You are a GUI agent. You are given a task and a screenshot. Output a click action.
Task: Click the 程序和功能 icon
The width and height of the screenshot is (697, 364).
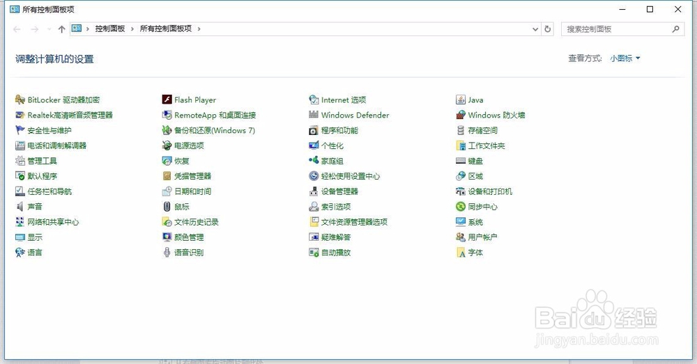coord(314,130)
